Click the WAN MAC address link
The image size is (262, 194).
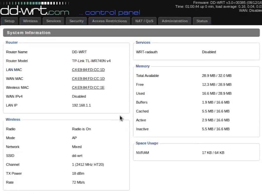[x=88, y=79]
